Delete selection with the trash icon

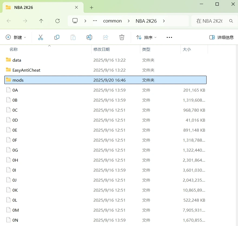(122, 37)
